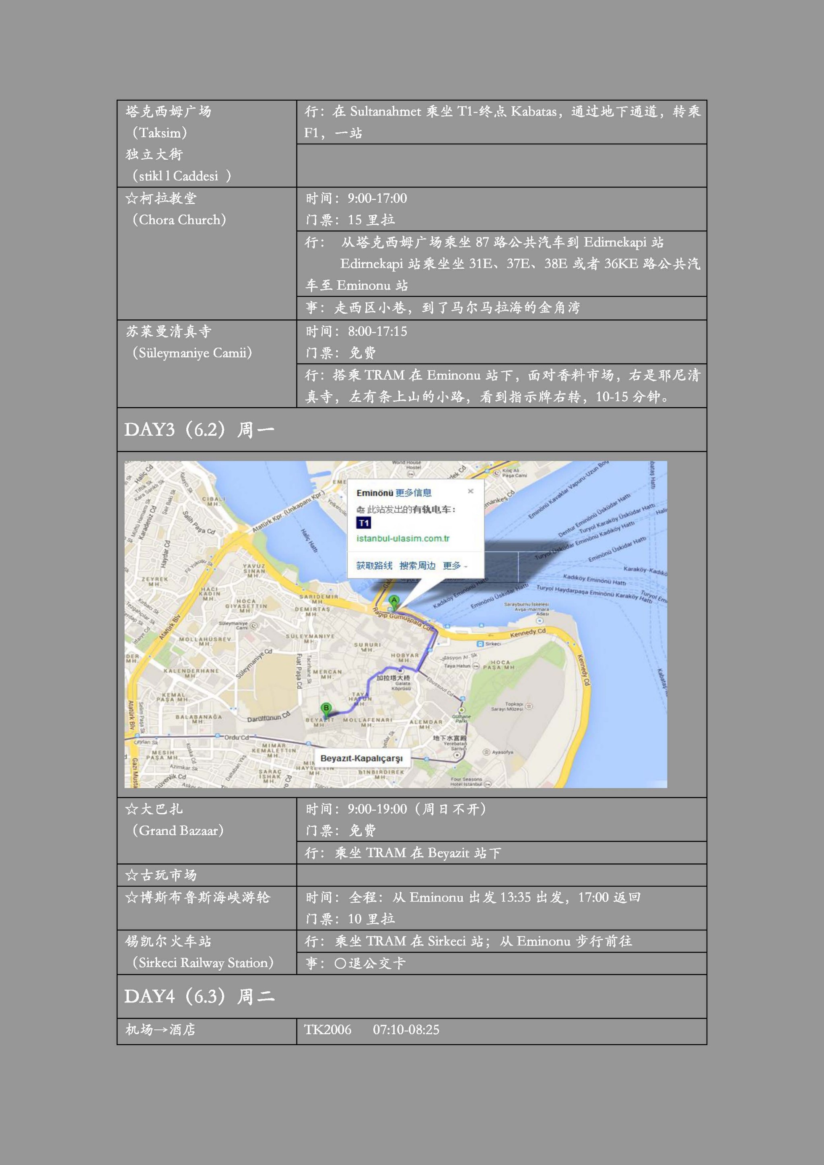Click the Gülhane Parkı icon

click(462, 711)
